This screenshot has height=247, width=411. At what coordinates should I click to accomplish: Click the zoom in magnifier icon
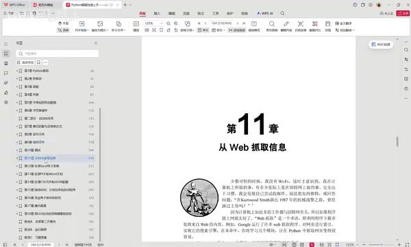coord(176,23)
